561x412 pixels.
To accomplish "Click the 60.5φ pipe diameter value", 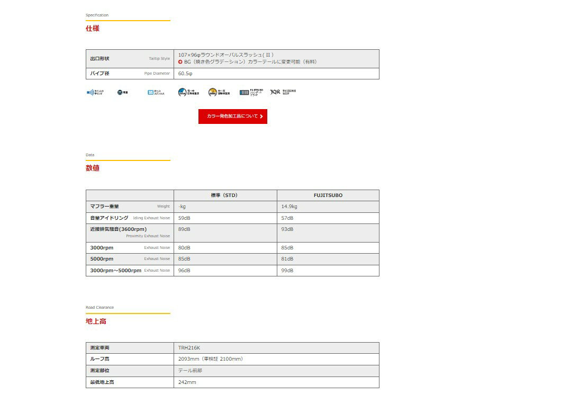I will pos(185,74).
